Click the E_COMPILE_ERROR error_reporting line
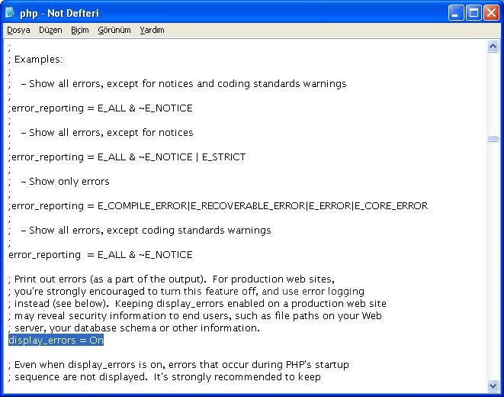 point(217,206)
